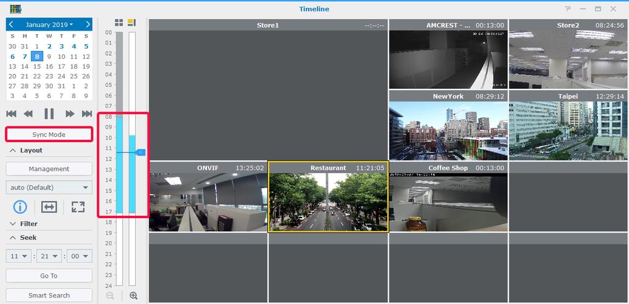Collapse the Seek section

[x=23, y=238]
